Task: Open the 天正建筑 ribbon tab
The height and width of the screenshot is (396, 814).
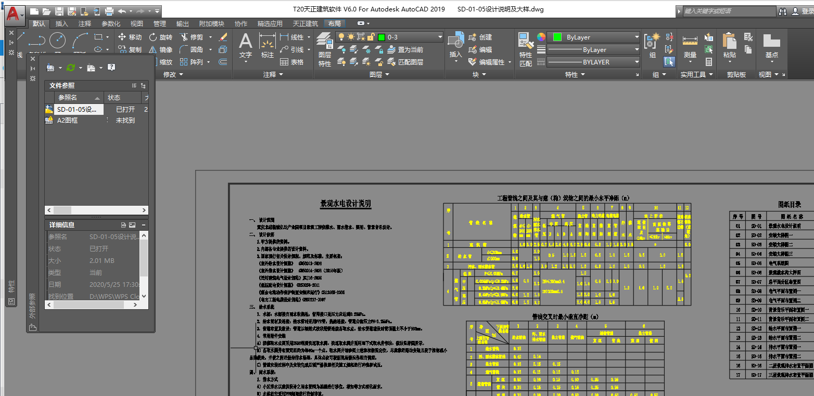Action: click(305, 23)
